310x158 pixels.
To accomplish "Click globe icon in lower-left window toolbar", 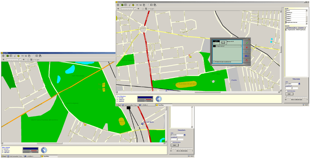I will tap(3, 56).
